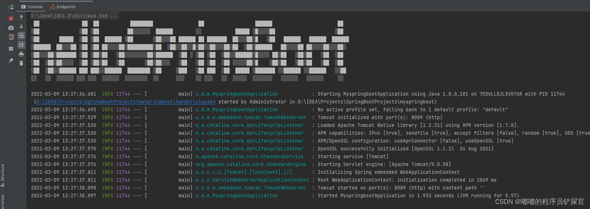590x209 pixels.
Task: Open the Structure tool window tab
Action: tap(2, 175)
